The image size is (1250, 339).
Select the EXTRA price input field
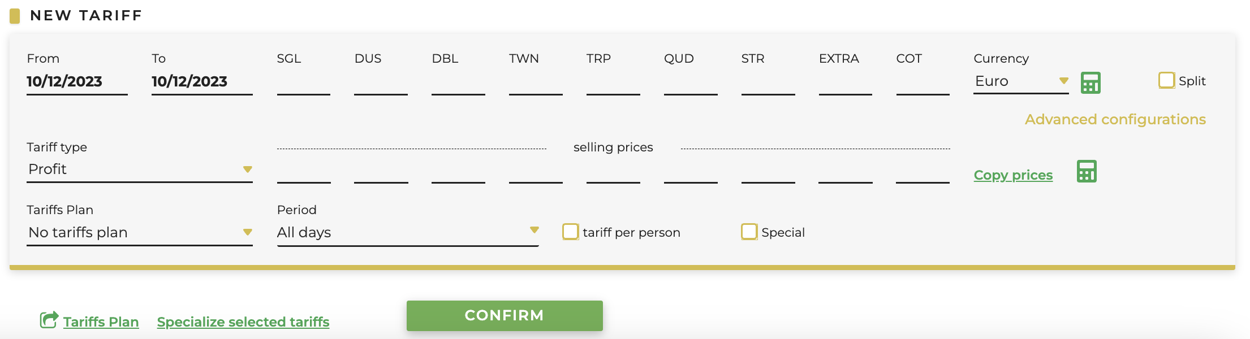[845, 82]
